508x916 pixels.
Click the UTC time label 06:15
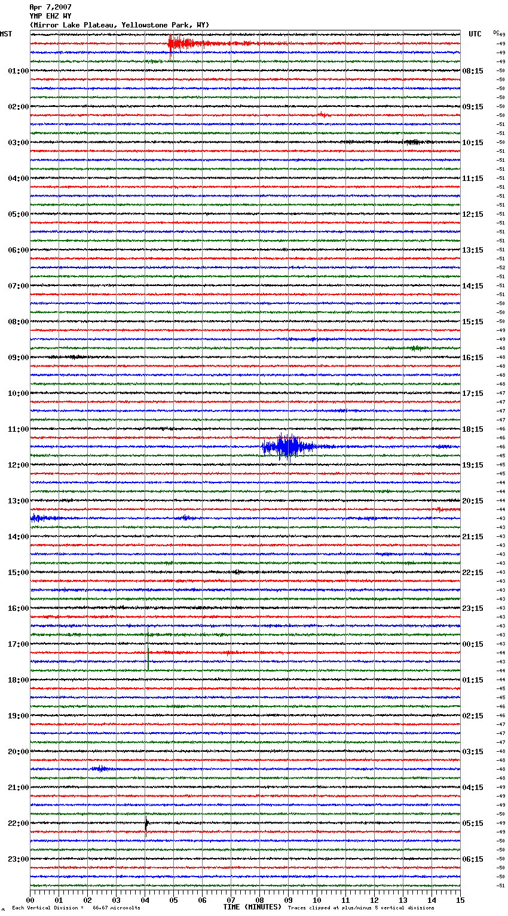(x=473, y=859)
